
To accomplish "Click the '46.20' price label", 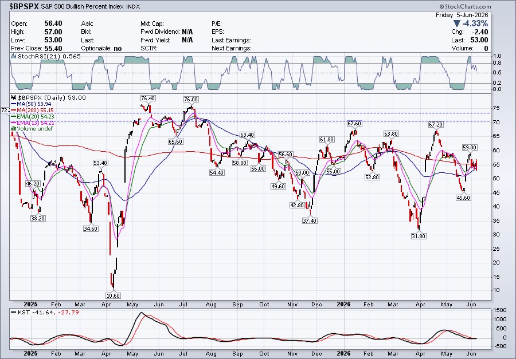I will tap(33, 184).
